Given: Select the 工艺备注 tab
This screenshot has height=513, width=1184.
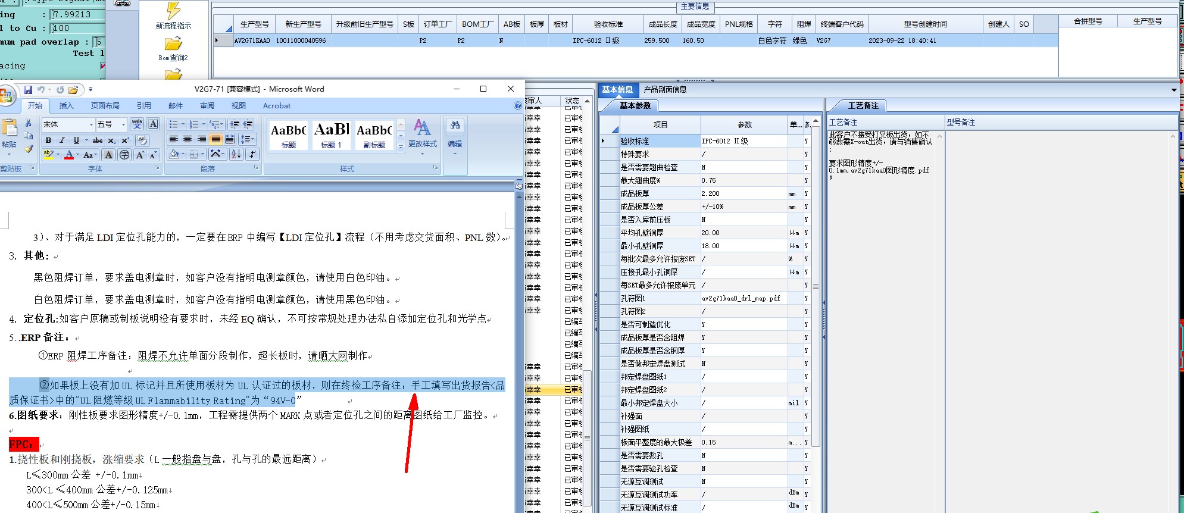Looking at the screenshot, I should 863,105.
